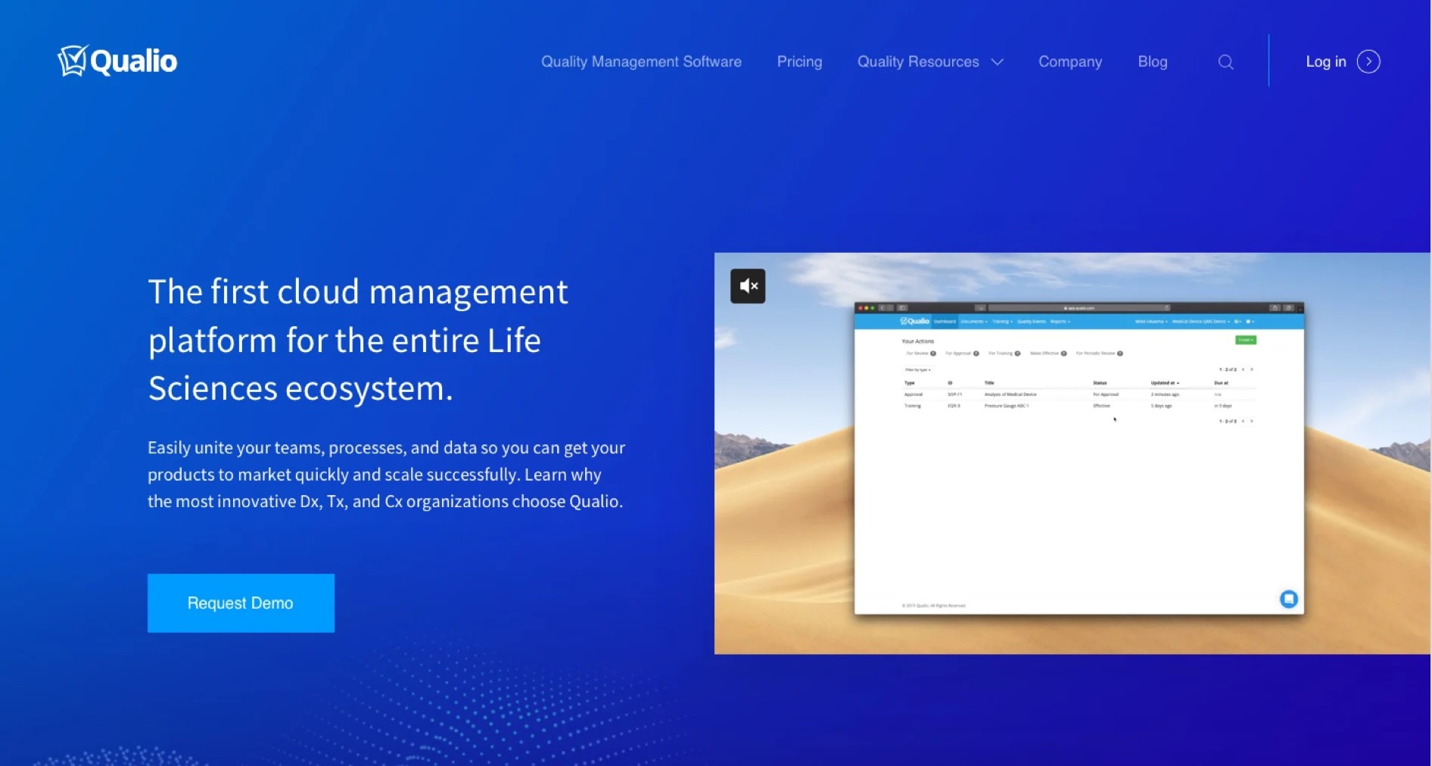Screen dimensions: 1432x766
Task: Open 'Filter by type' dropdown in the video
Action: (x=917, y=369)
